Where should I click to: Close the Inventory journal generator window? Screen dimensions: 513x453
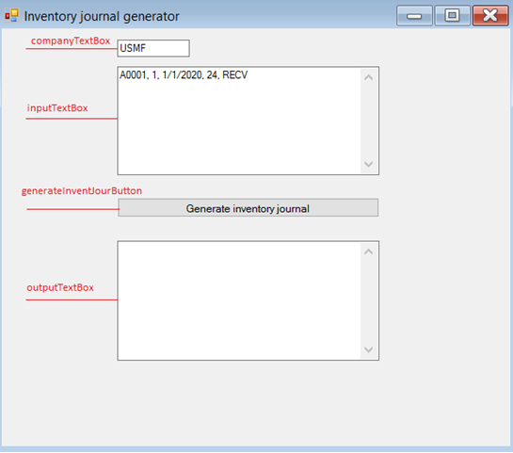point(490,15)
